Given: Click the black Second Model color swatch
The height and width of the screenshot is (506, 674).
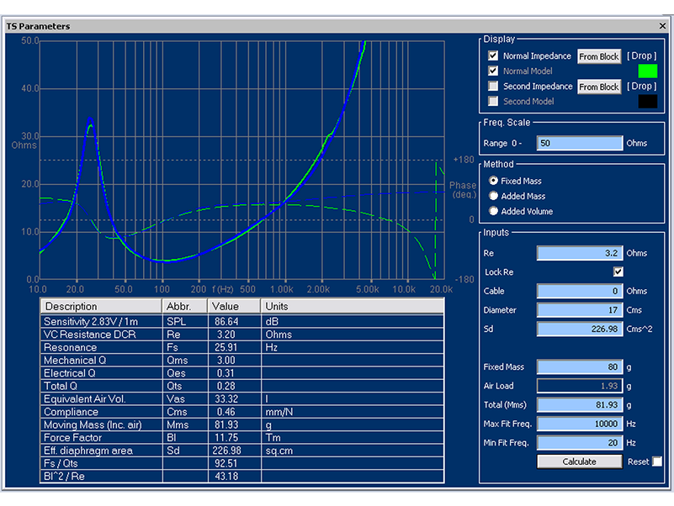Looking at the screenshot, I should pos(647,102).
